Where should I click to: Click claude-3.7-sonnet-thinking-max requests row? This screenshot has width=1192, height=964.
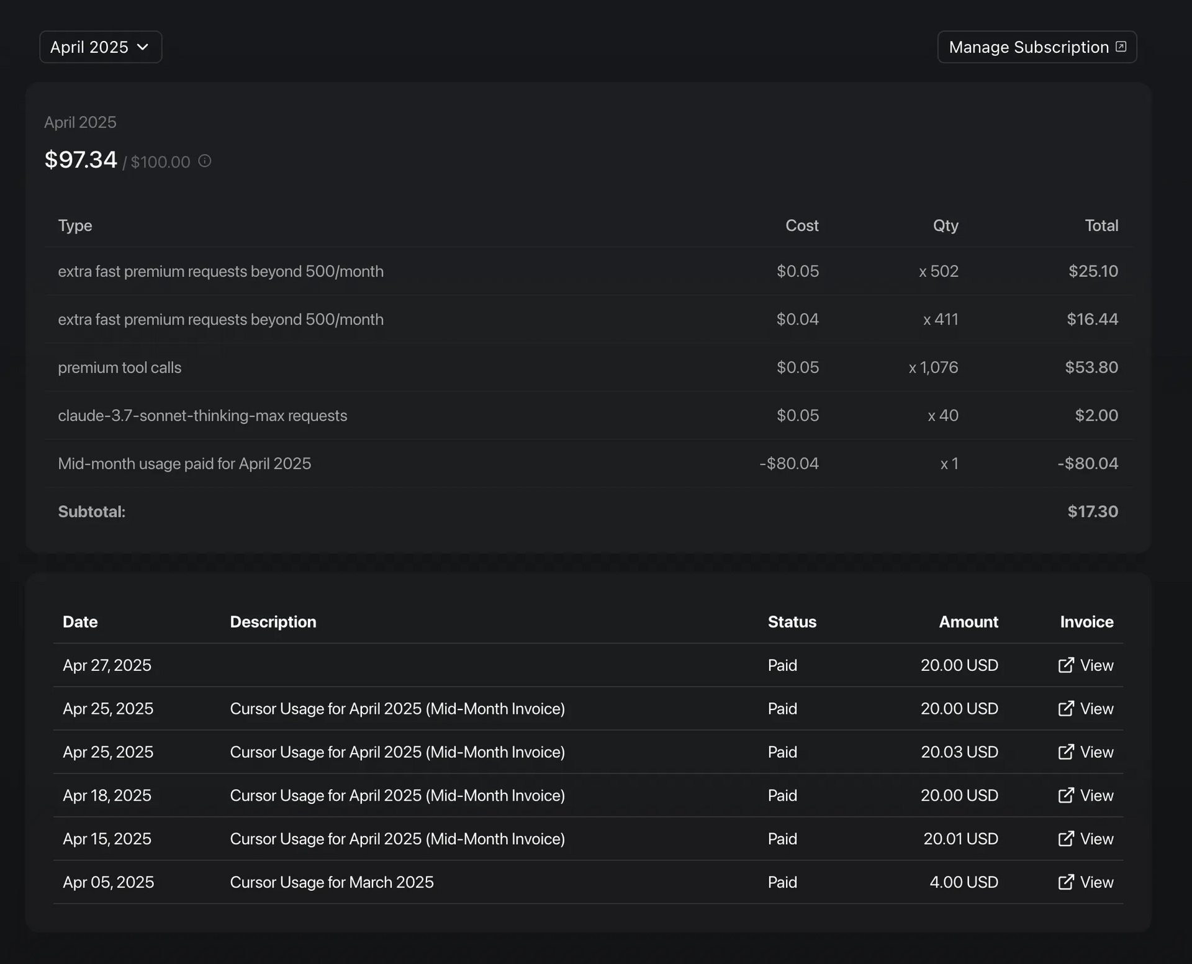(202, 416)
